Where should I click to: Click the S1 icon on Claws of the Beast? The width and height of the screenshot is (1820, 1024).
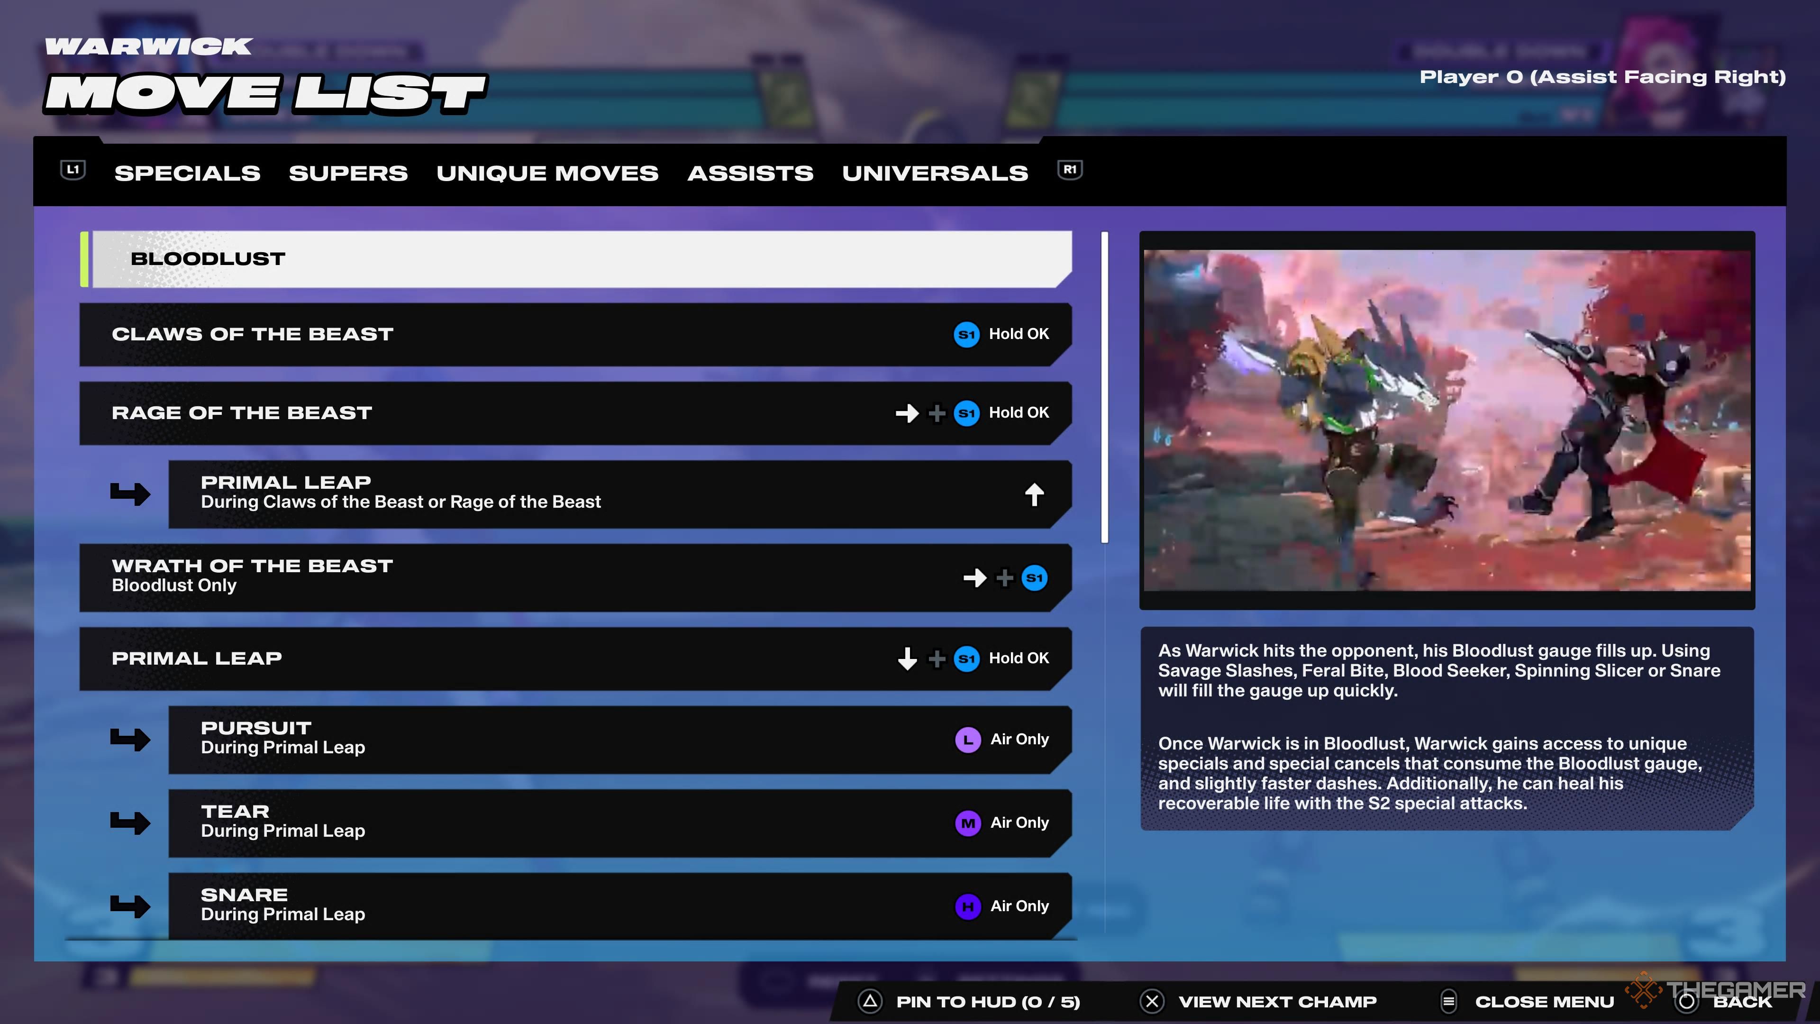click(x=966, y=334)
